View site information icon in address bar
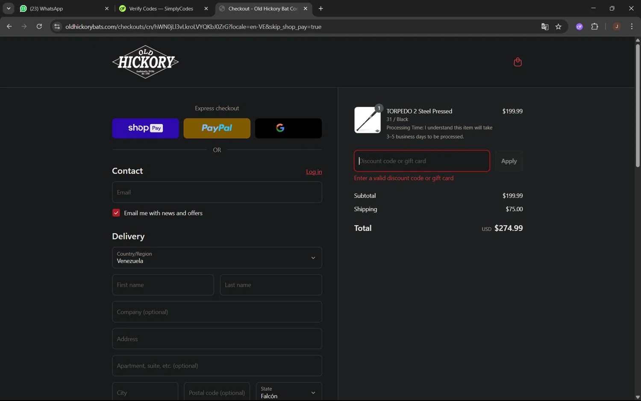Screen dimensions: 641x401 [x=57, y=27]
